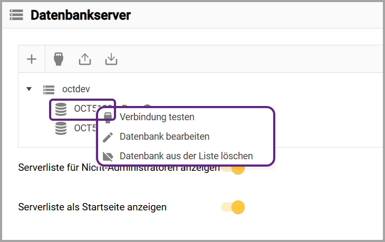Click the upload icon in the toolbar
This screenshot has width=385, height=242.
[85, 59]
